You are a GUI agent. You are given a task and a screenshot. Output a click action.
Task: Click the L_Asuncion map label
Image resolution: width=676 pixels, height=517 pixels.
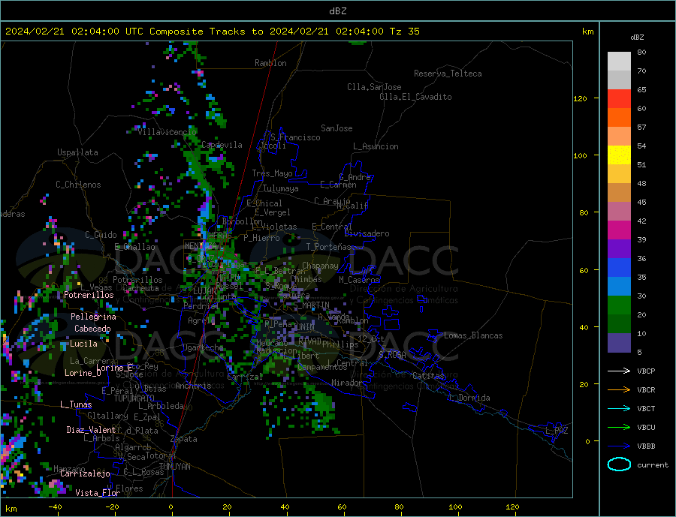tap(376, 146)
